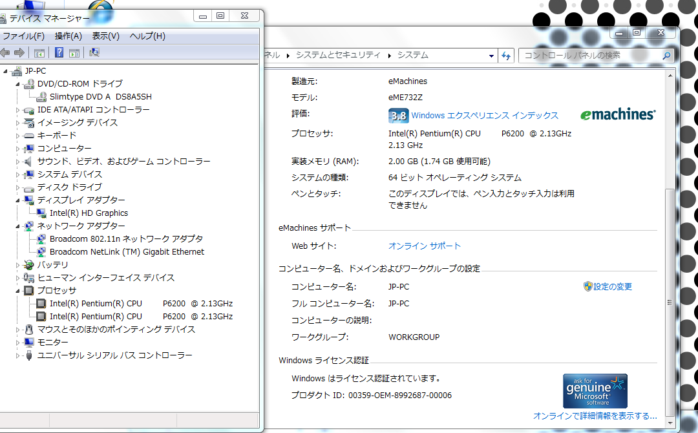Open the オンライン サポート link
The width and height of the screenshot is (698, 433).
[424, 246]
